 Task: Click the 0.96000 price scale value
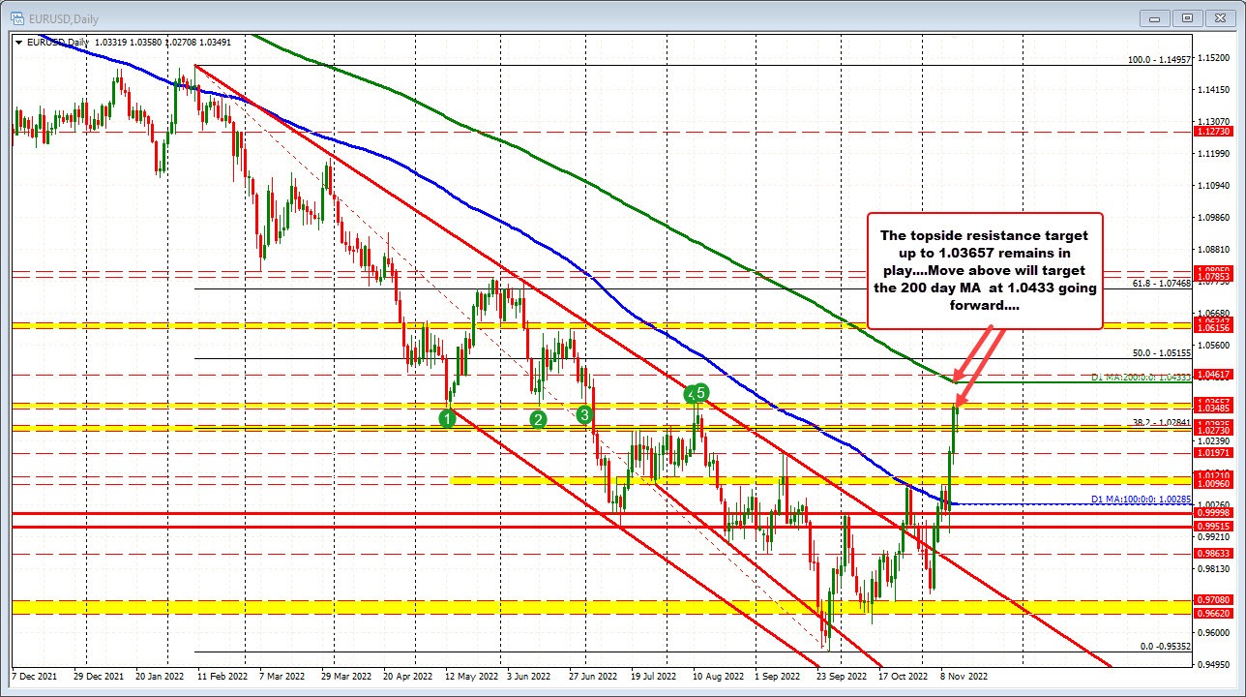(1212, 632)
